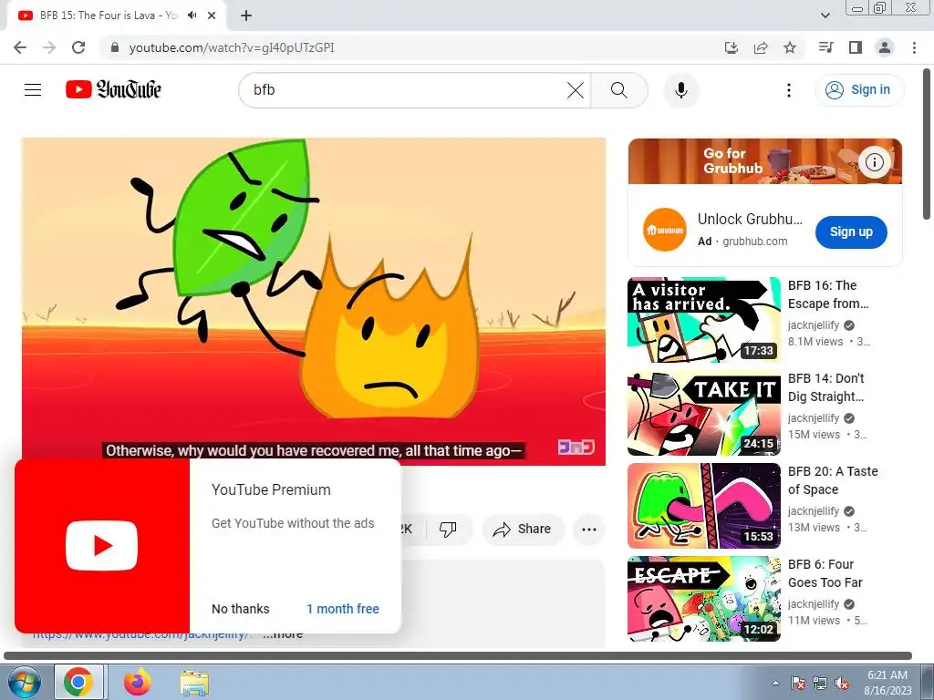This screenshot has width=934, height=700.
Task: Click vertical page scrollbar
Action: [x=928, y=143]
